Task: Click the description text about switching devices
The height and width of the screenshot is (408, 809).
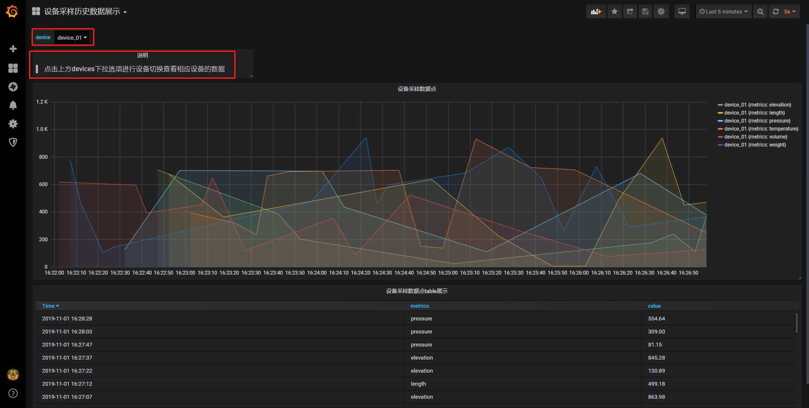Action: pos(134,69)
